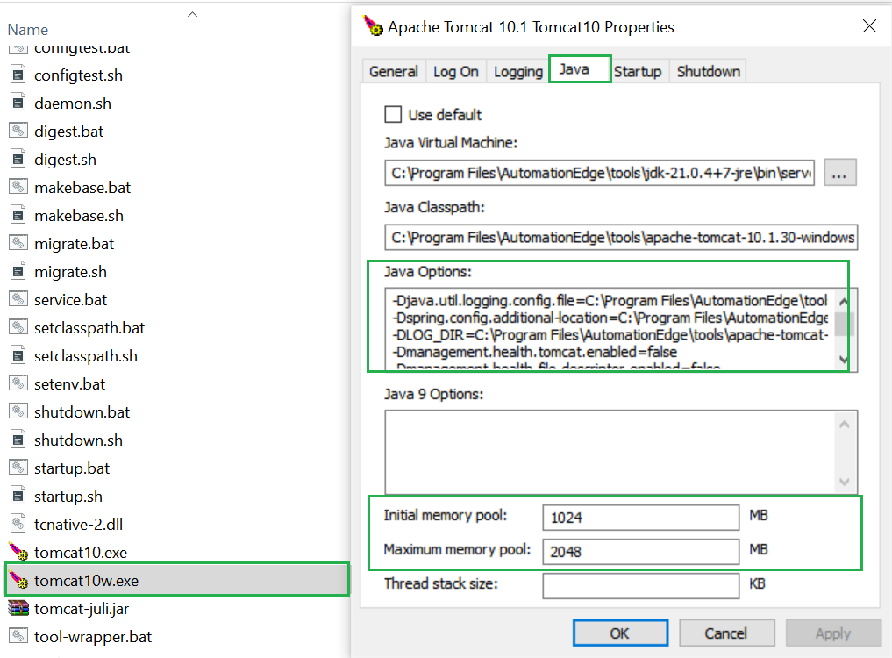This screenshot has width=892, height=658.
Task: Click the Thread stack size field
Action: (641, 586)
